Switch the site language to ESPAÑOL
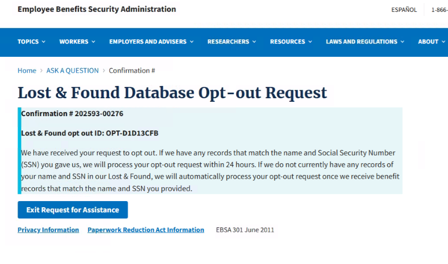448x264 pixels. point(404,10)
